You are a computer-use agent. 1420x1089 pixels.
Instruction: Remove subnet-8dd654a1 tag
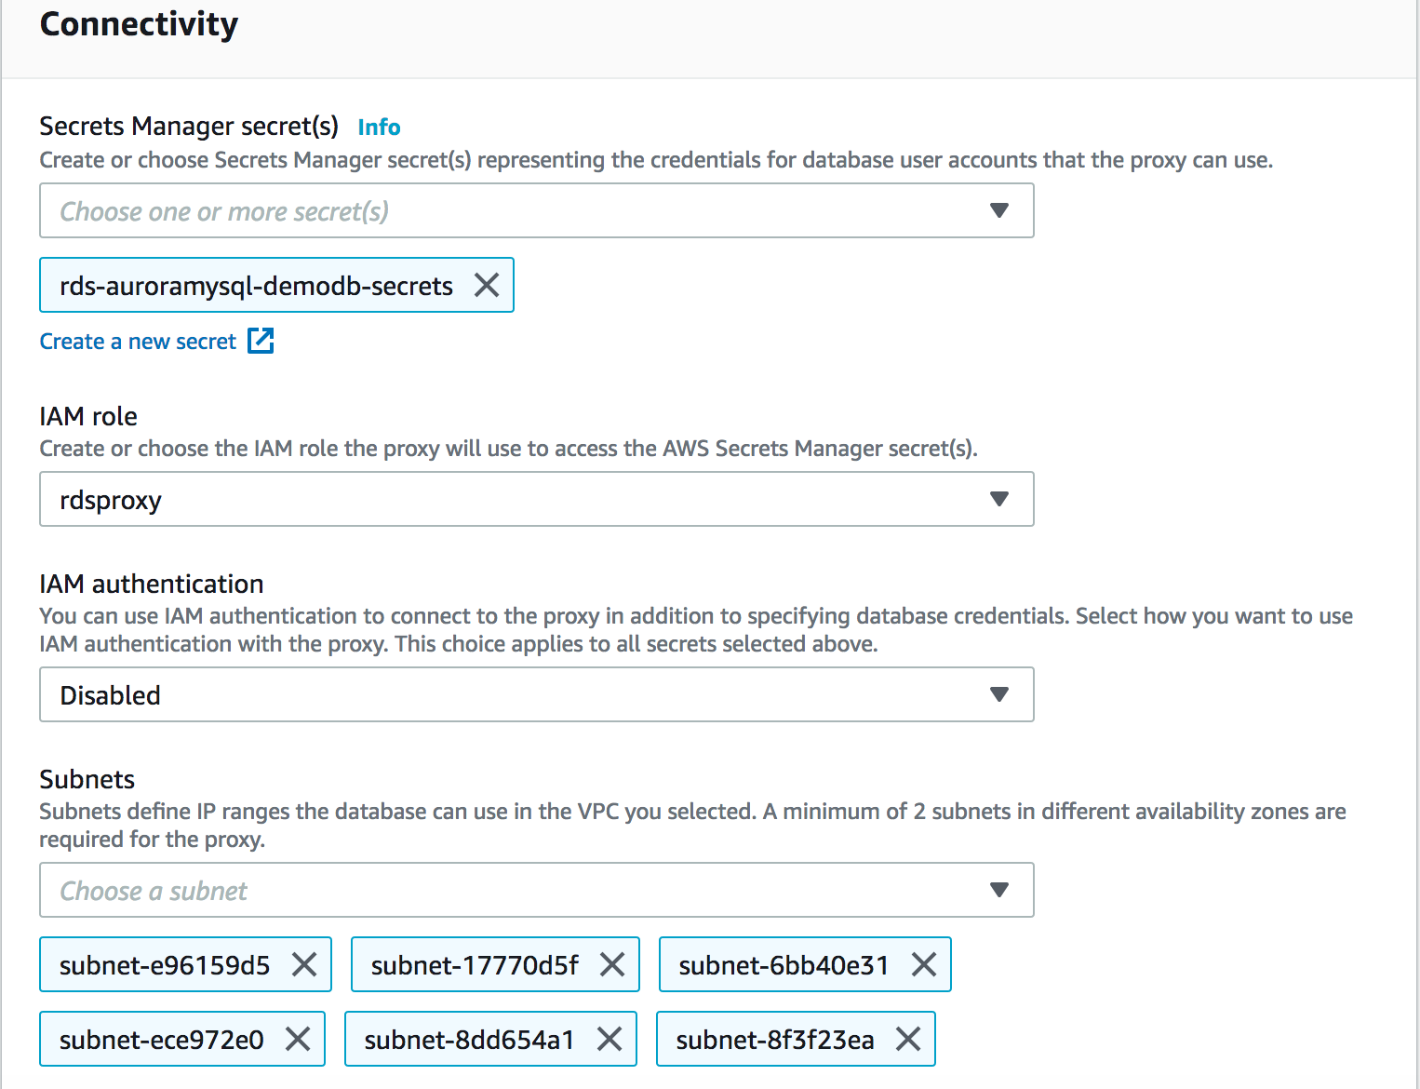610,1039
